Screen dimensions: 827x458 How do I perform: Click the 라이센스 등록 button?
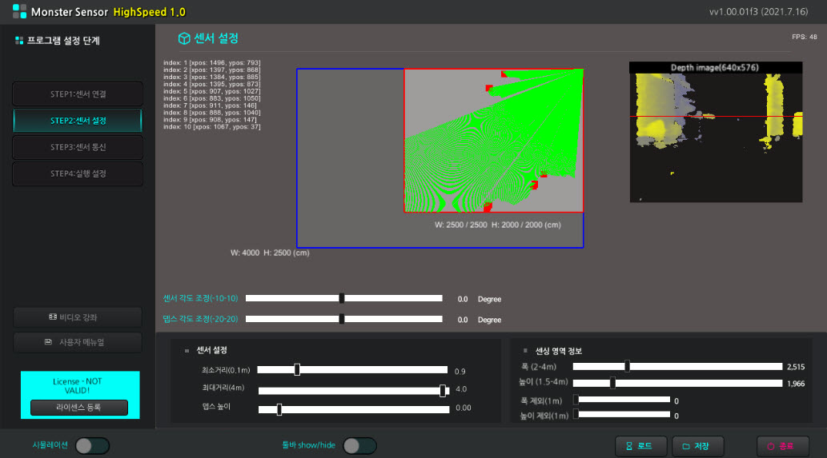click(x=79, y=408)
